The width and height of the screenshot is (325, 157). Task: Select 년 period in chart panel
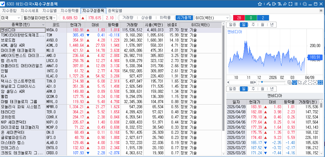click(x=272, y=25)
